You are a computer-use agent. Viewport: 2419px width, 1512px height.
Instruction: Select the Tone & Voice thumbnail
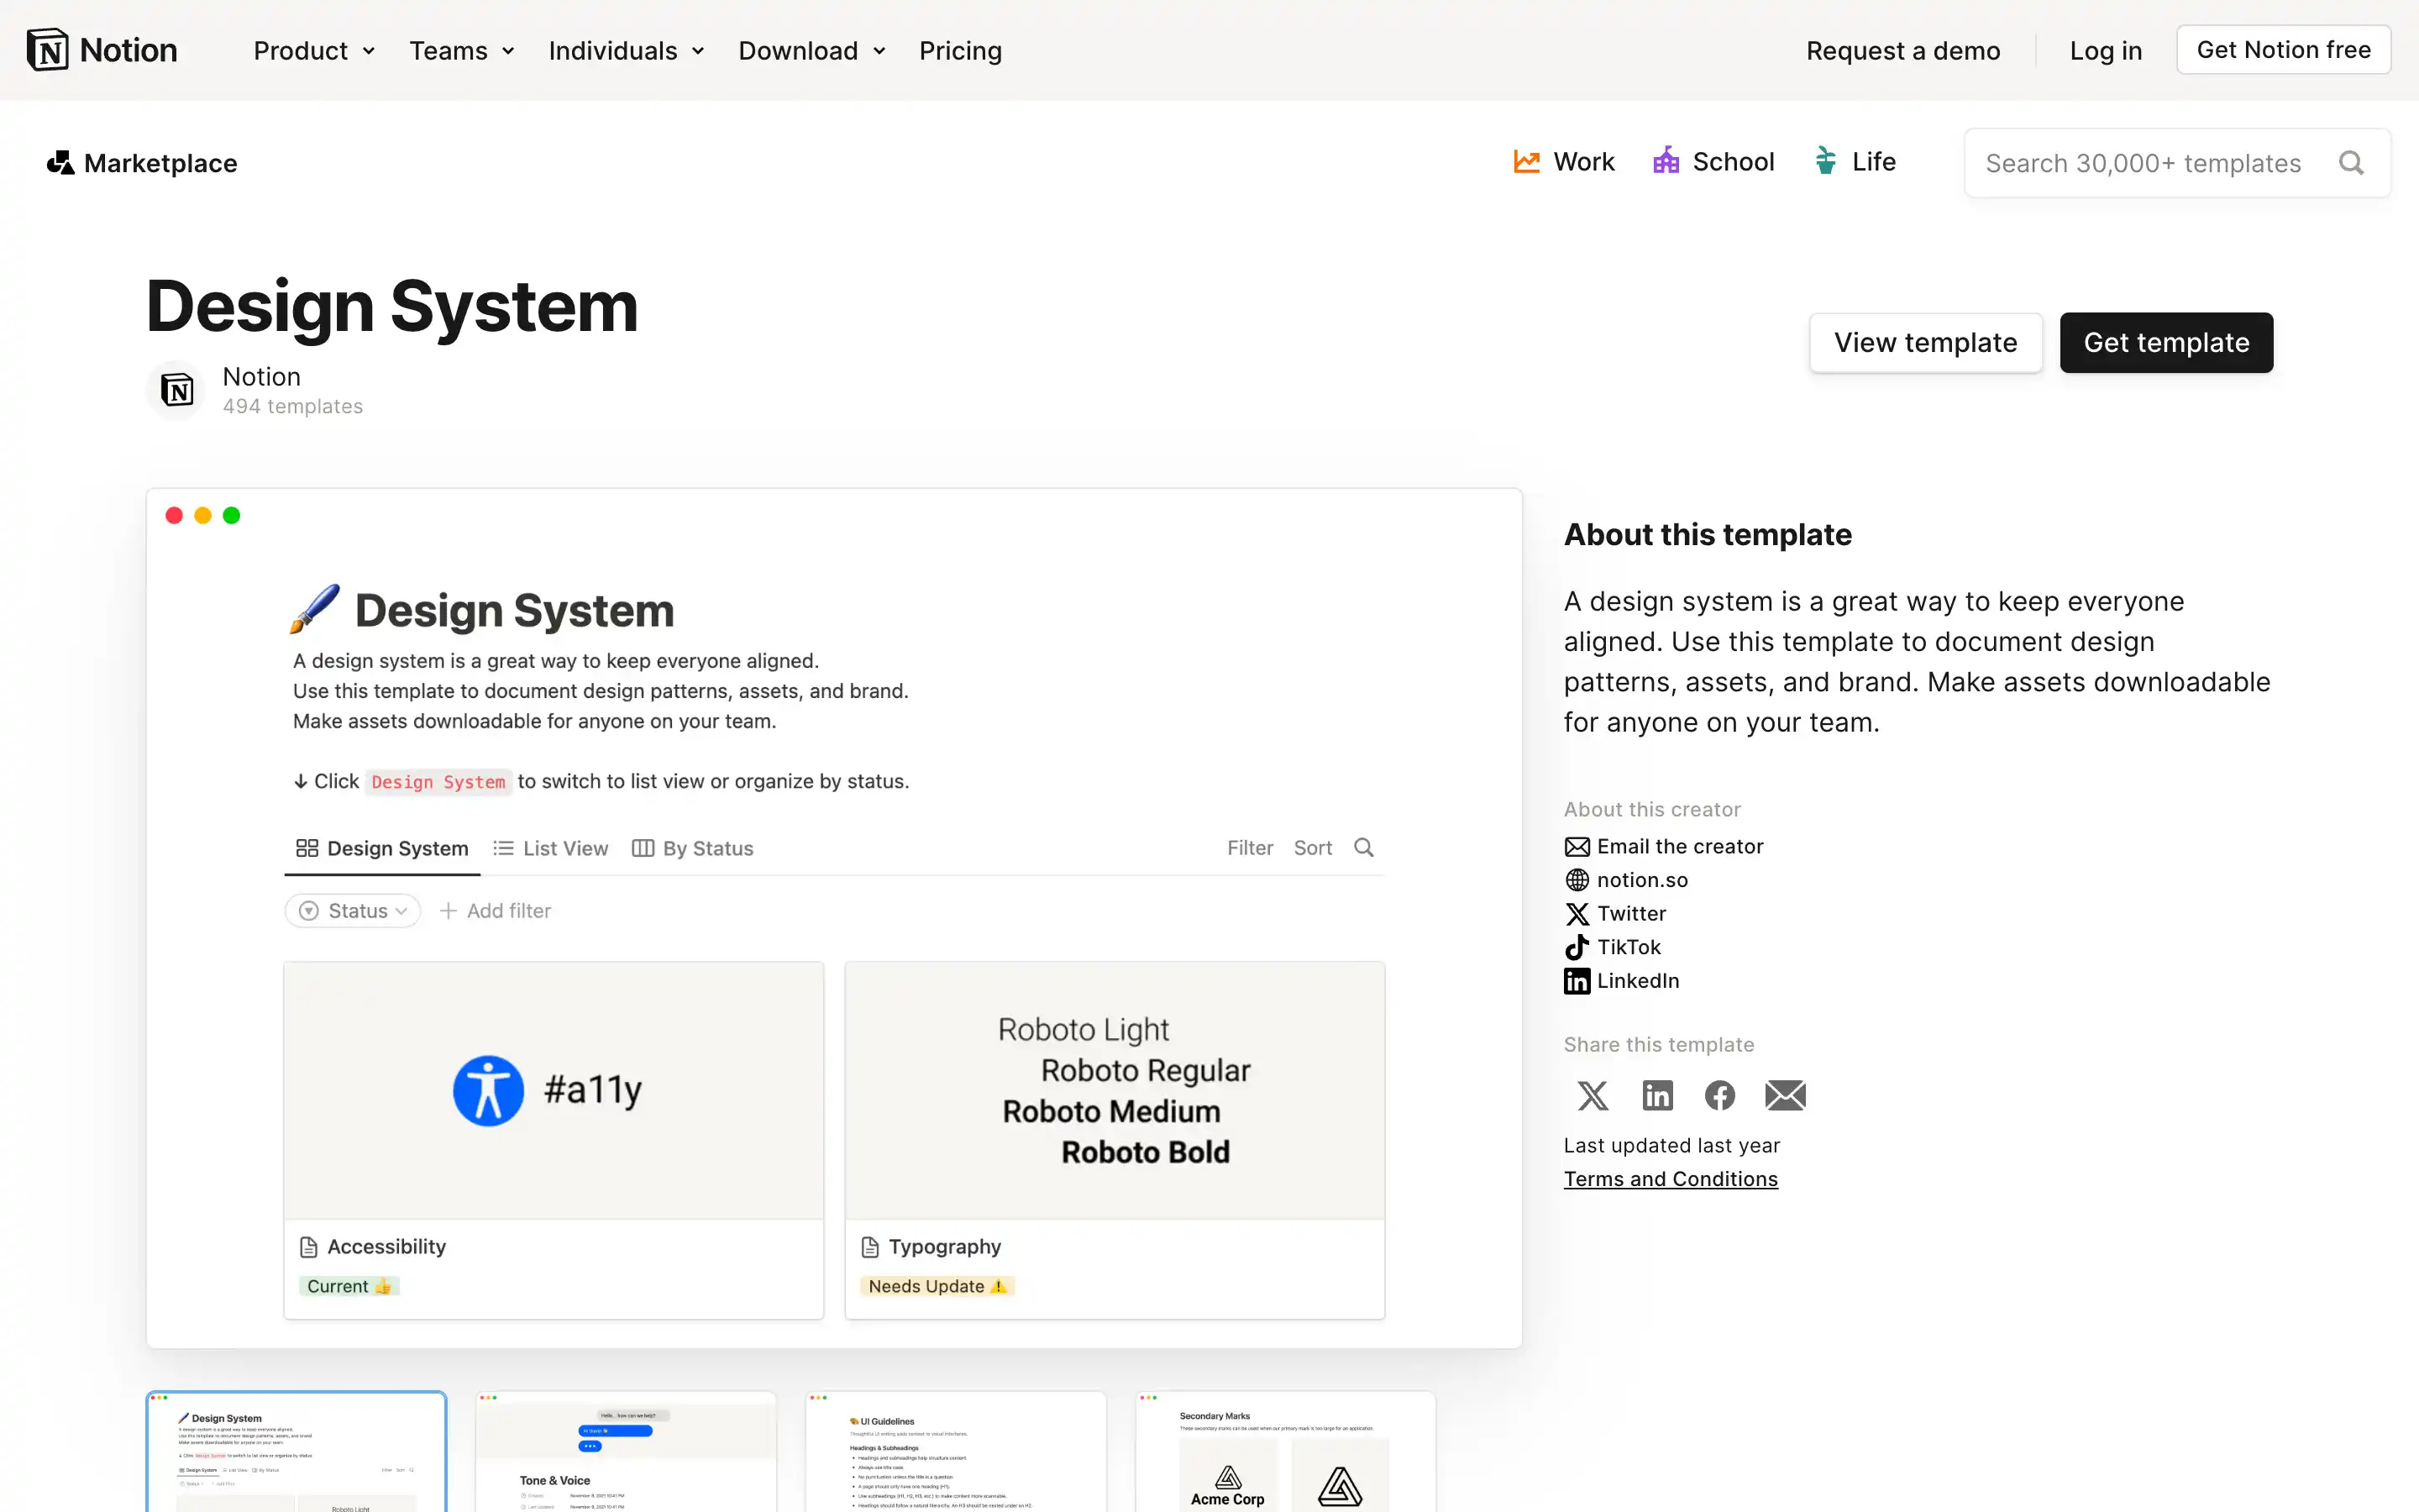[x=626, y=1451]
